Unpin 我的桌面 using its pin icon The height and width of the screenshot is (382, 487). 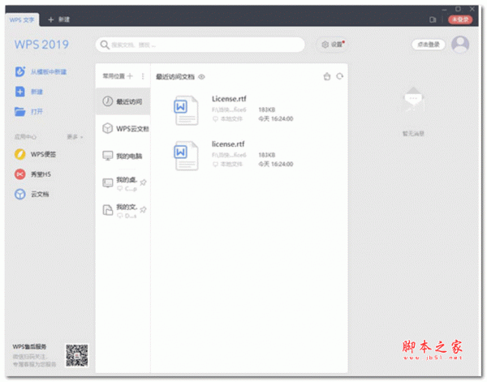pyautogui.click(x=143, y=182)
